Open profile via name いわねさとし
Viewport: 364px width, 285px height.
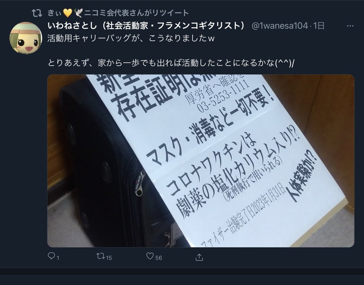click(146, 26)
